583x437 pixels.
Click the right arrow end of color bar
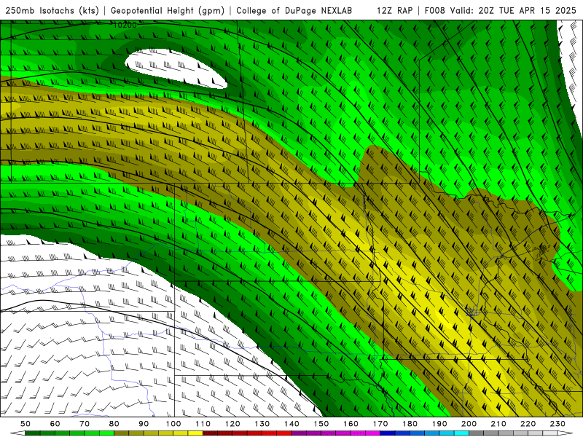[566, 433]
